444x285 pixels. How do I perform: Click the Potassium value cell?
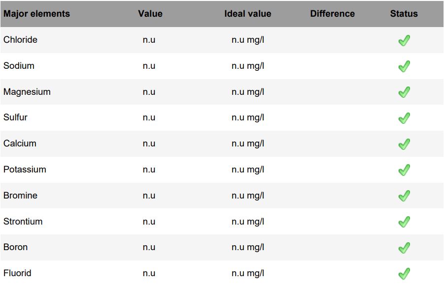tap(149, 170)
